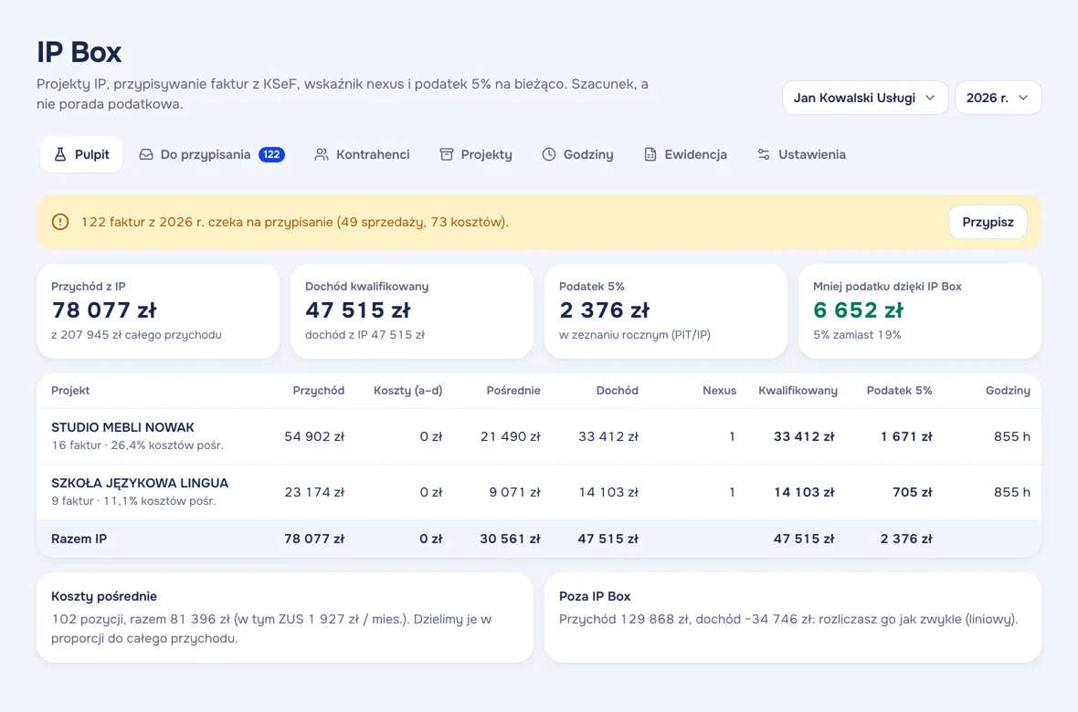Click the 30 561 zł total indirect cell
The width and height of the screenshot is (1078, 712).
(x=510, y=539)
